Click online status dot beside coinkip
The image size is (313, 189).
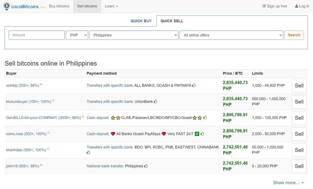pos(41,84)
